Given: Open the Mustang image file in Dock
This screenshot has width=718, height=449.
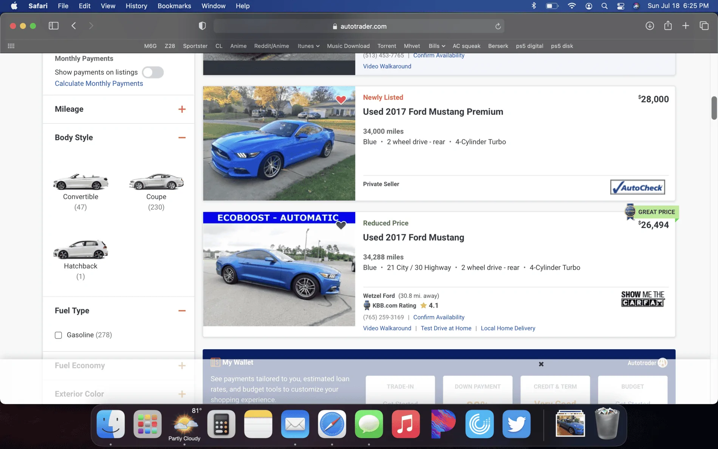Looking at the screenshot, I should 570,424.
